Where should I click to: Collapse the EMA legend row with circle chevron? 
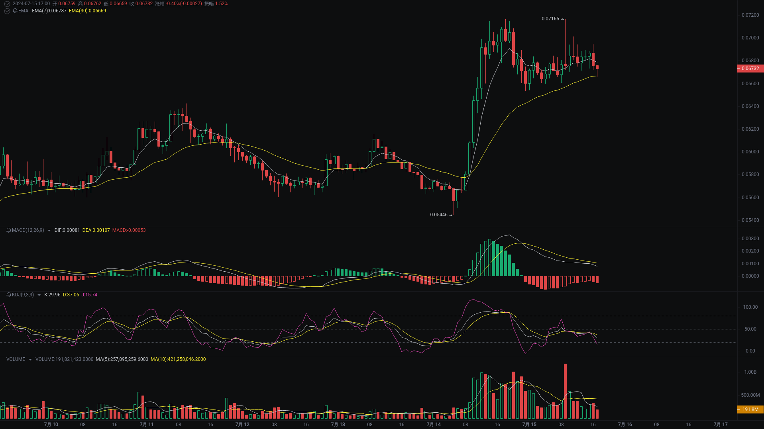point(7,11)
